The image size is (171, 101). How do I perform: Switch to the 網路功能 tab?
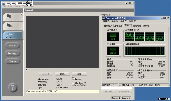[x=137, y=26]
